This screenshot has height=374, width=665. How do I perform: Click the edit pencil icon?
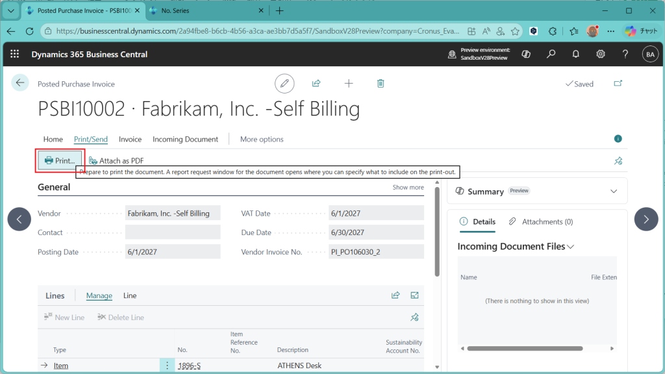(x=284, y=83)
